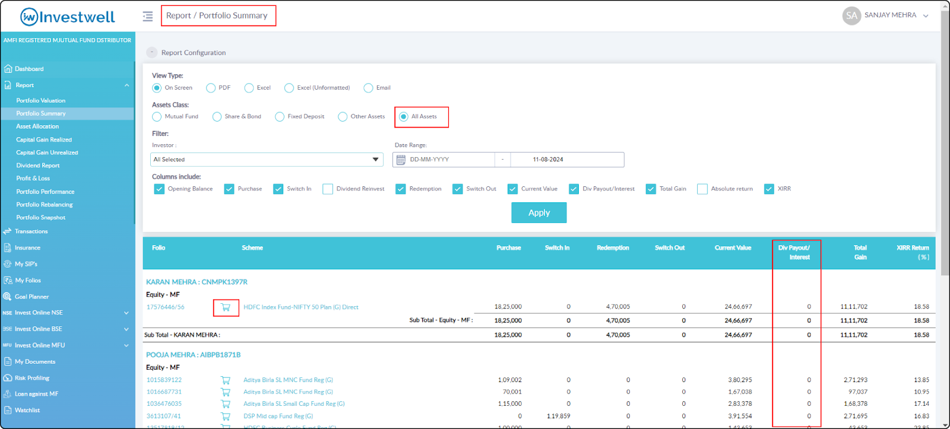The image size is (950, 429).
Task: Expand Invest Online BSE chevron
Action: tap(126, 329)
